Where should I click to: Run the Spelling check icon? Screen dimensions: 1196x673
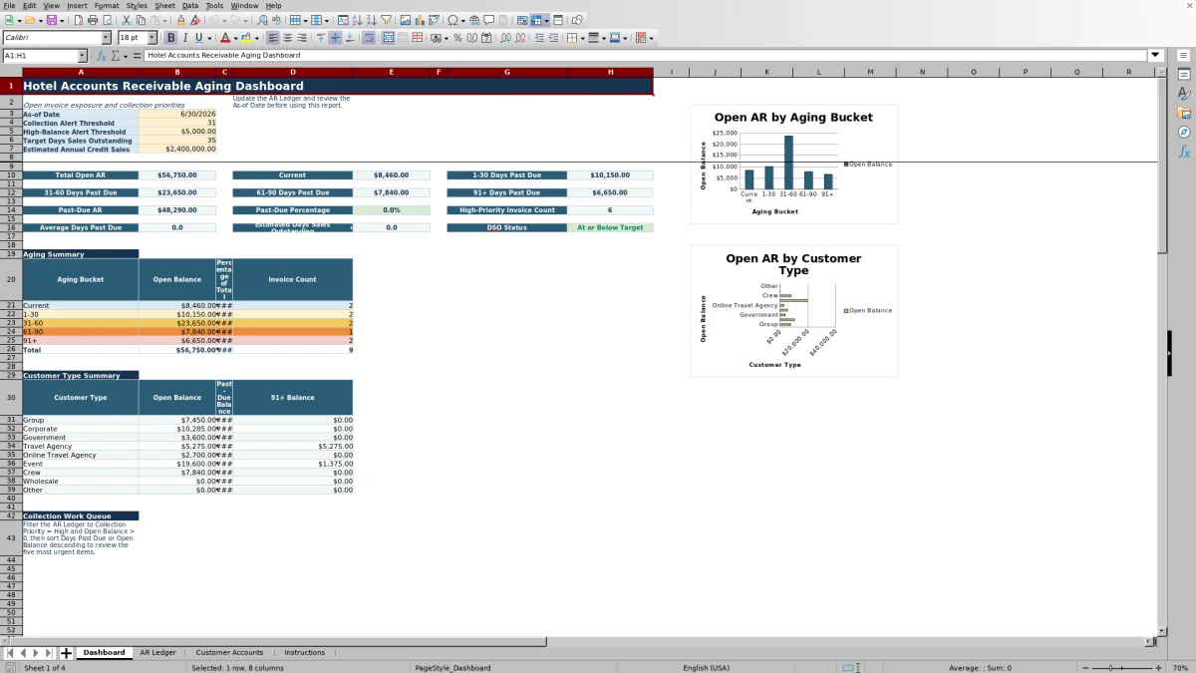coord(276,20)
